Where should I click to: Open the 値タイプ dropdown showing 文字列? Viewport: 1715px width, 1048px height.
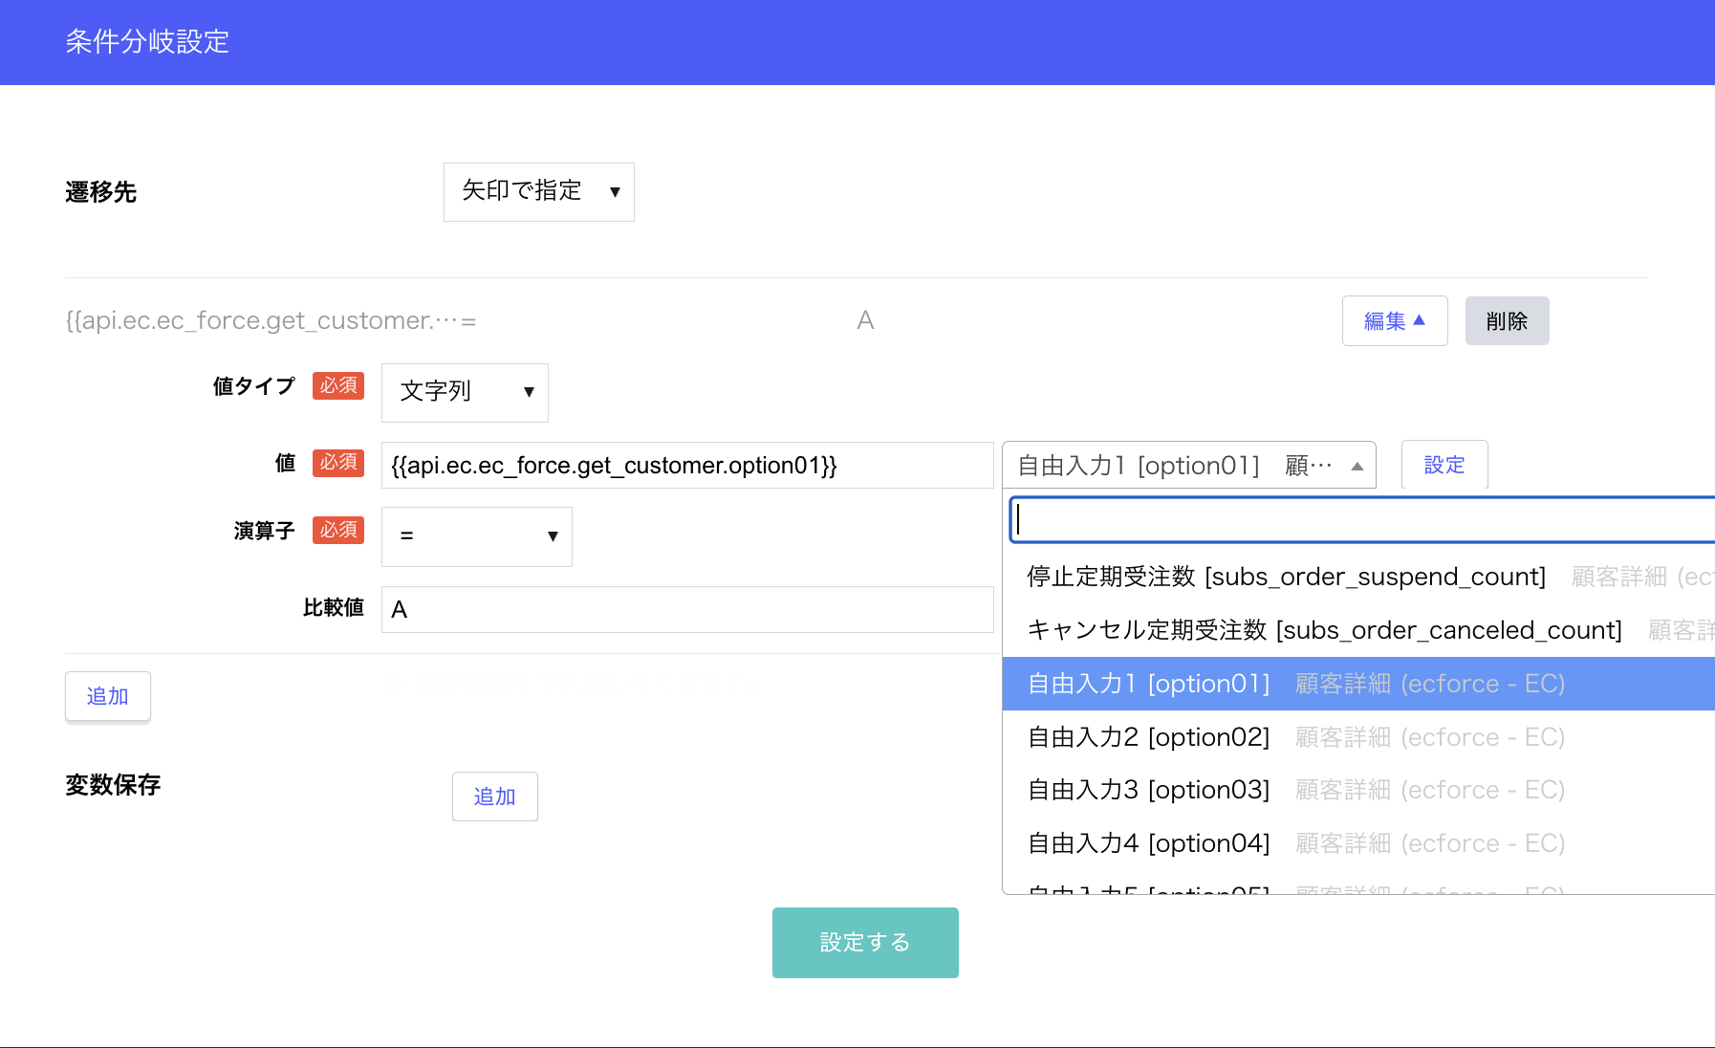pos(465,392)
